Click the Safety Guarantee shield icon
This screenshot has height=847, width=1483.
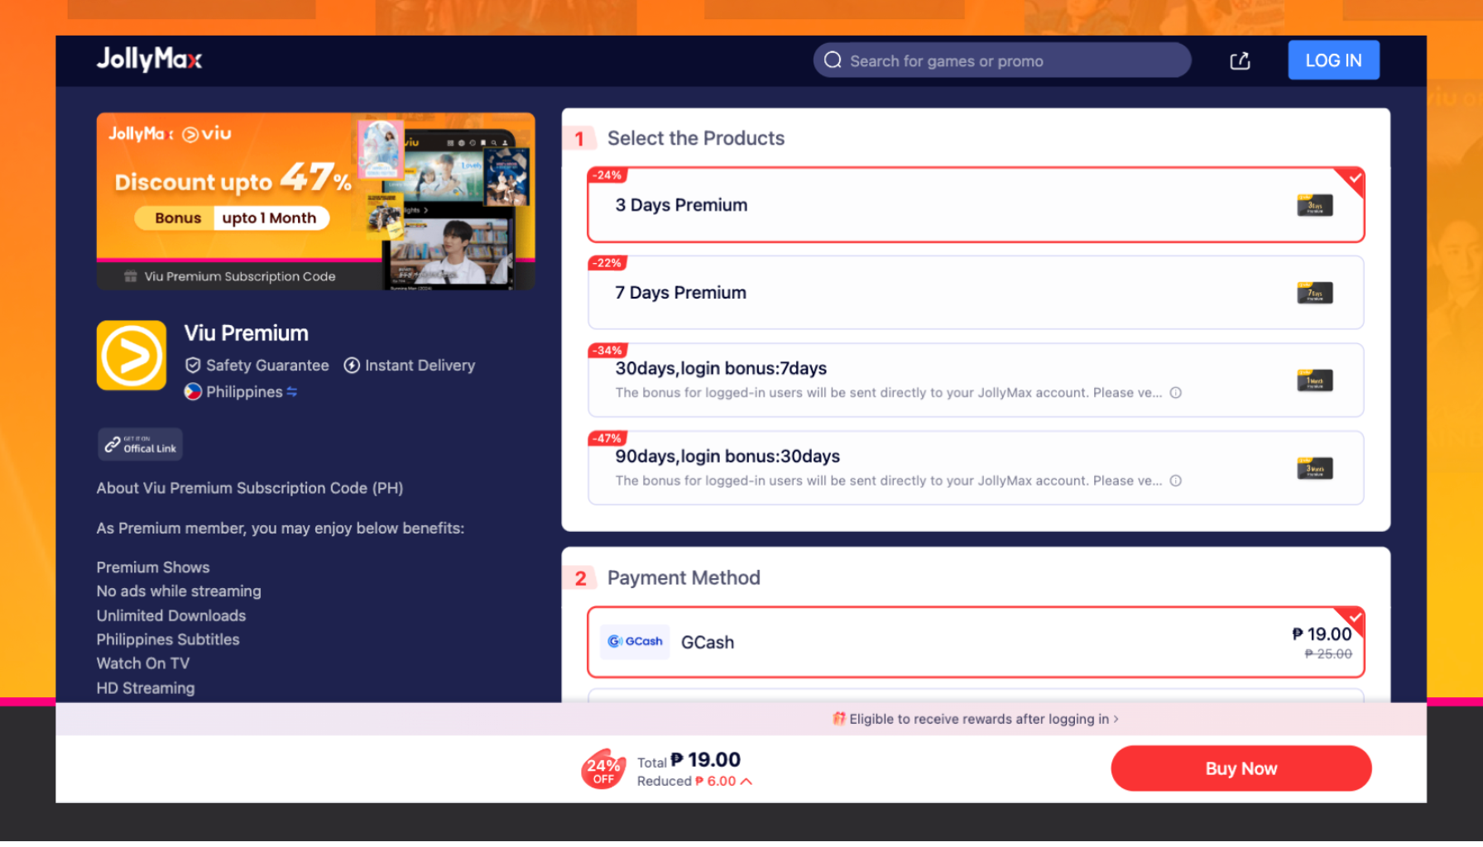[193, 365]
